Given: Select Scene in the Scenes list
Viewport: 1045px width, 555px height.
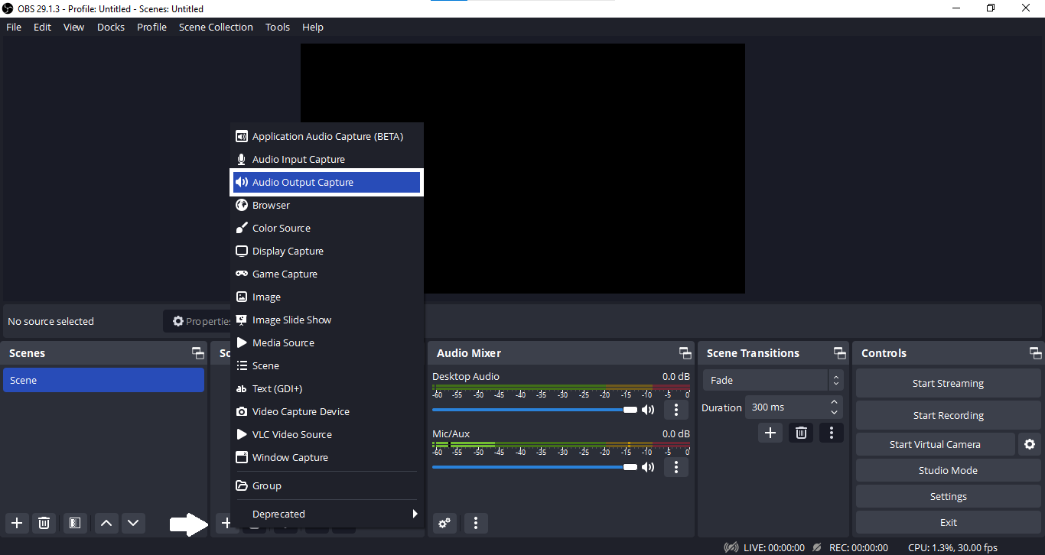Looking at the screenshot, I should (103, 380).
